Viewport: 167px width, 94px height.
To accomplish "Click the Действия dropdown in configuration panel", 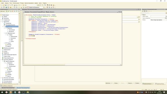I will pyautogui.click(x=3, y=11).
